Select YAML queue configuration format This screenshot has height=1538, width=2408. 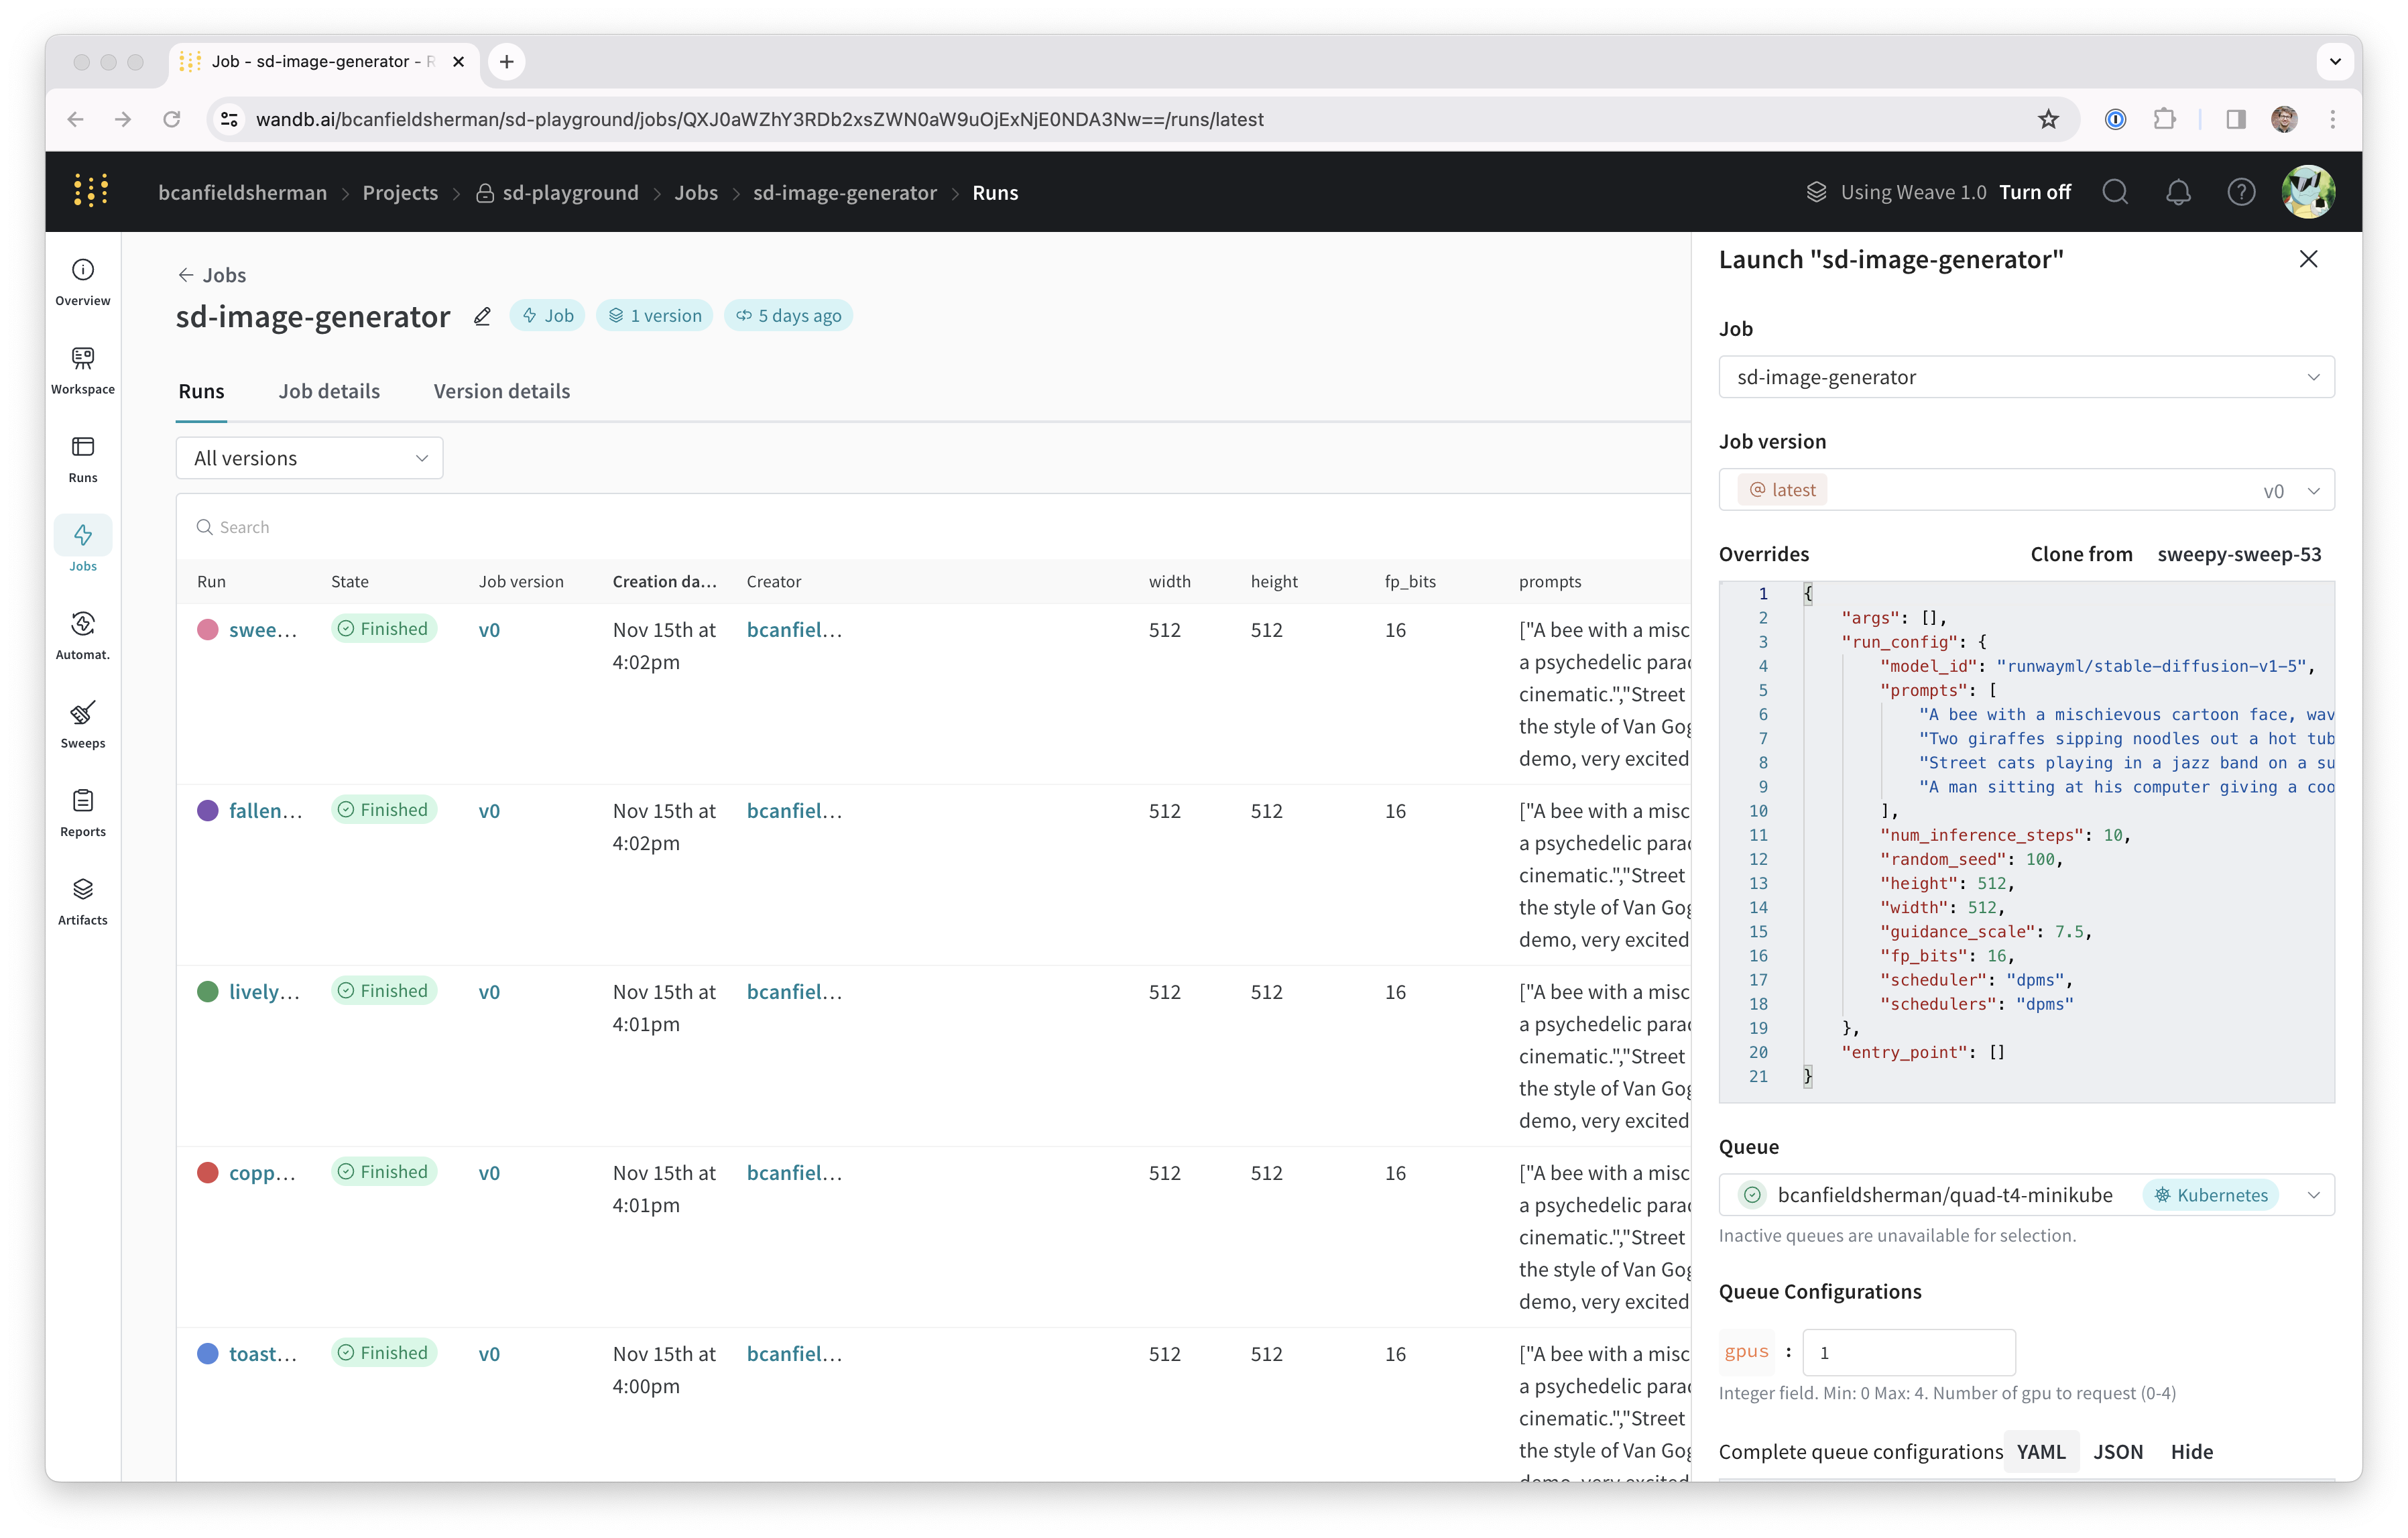[x=2043, y=1452]
